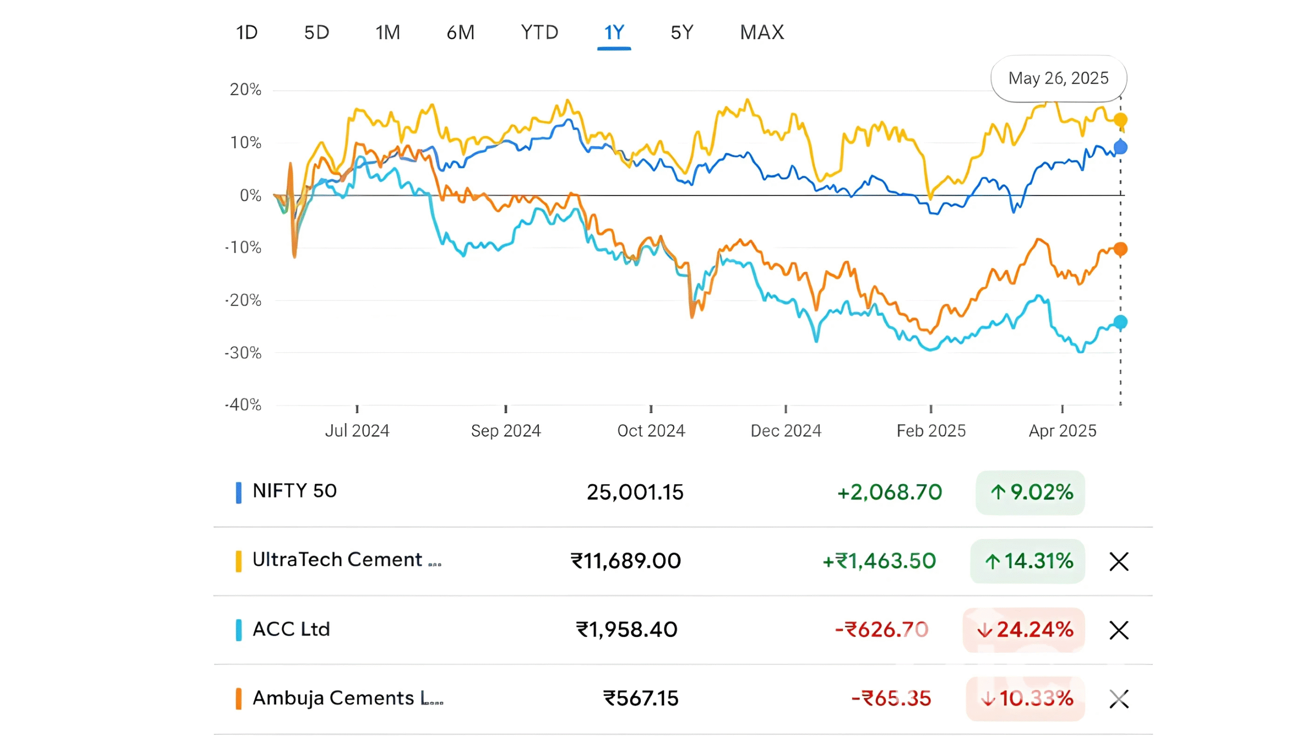Click the ACC Ltd cyan color marker
Image resolution: width=1304 pixels, height=745 pixels.
coord(238,630)
